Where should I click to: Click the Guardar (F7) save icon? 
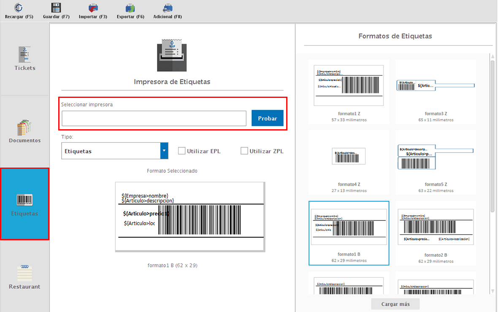56,8
